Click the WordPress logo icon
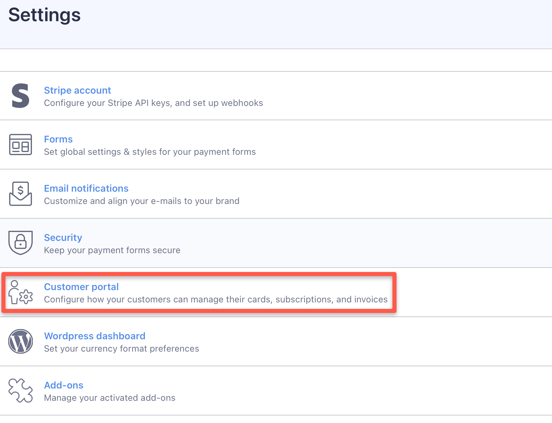 click(21, 341)
